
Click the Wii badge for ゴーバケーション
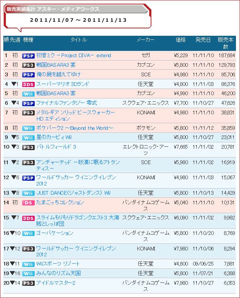click(x=28, y=233)
